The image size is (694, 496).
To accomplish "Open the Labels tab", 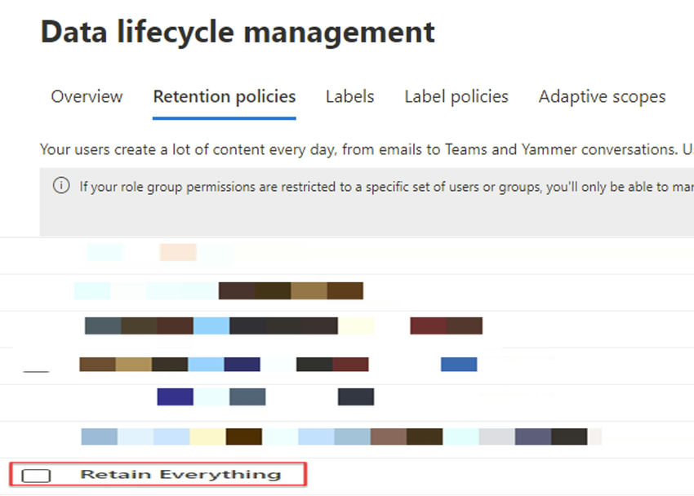I will click(x=349, y=96).
